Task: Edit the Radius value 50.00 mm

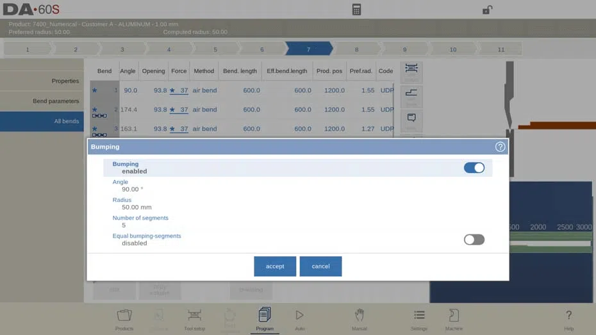Action: click(137, 207)
